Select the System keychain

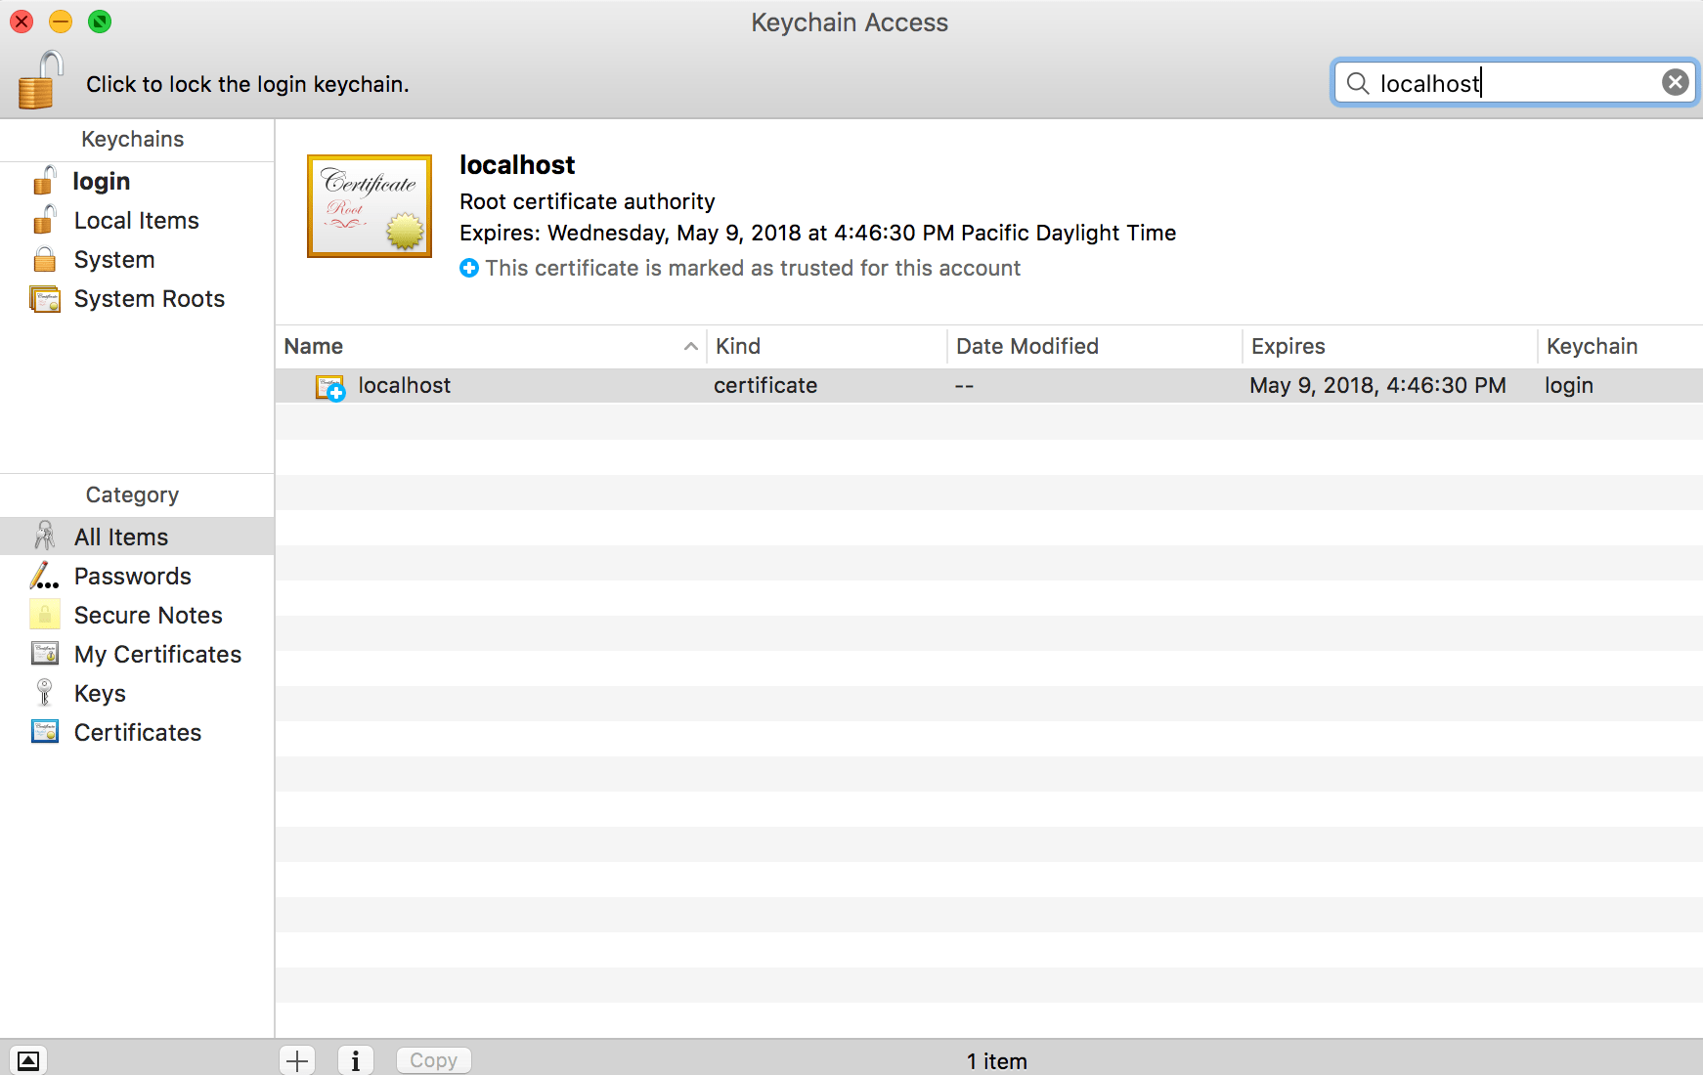137,259
